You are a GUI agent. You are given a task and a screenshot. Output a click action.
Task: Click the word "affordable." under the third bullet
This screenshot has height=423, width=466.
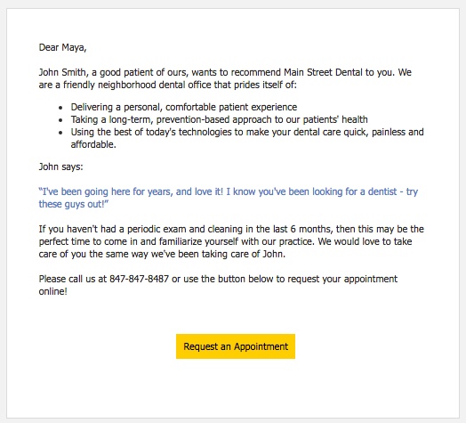pyautogui.click(x=93, y=144)
